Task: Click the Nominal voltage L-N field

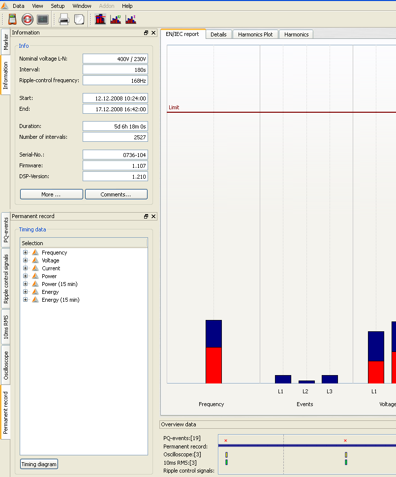Action: tap(115, 59)
